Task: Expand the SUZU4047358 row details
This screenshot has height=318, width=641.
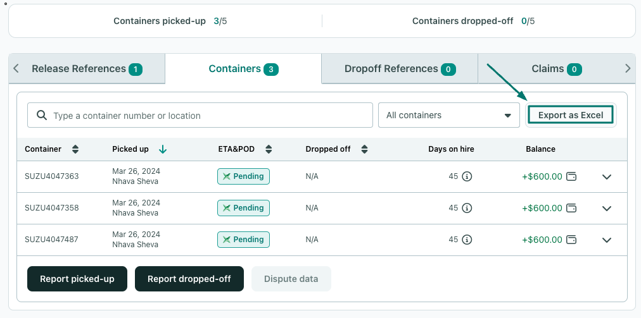Action: pos(607,208)
